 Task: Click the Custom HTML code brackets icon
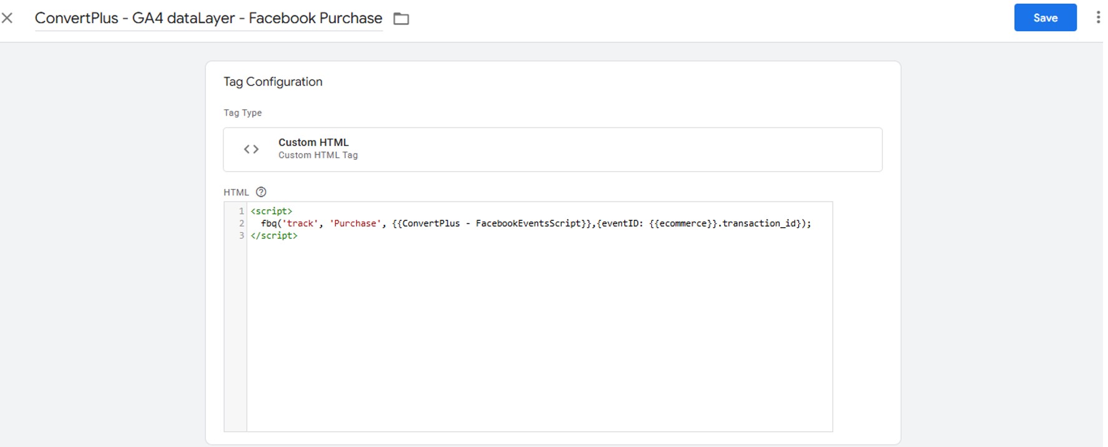[251, 149]
